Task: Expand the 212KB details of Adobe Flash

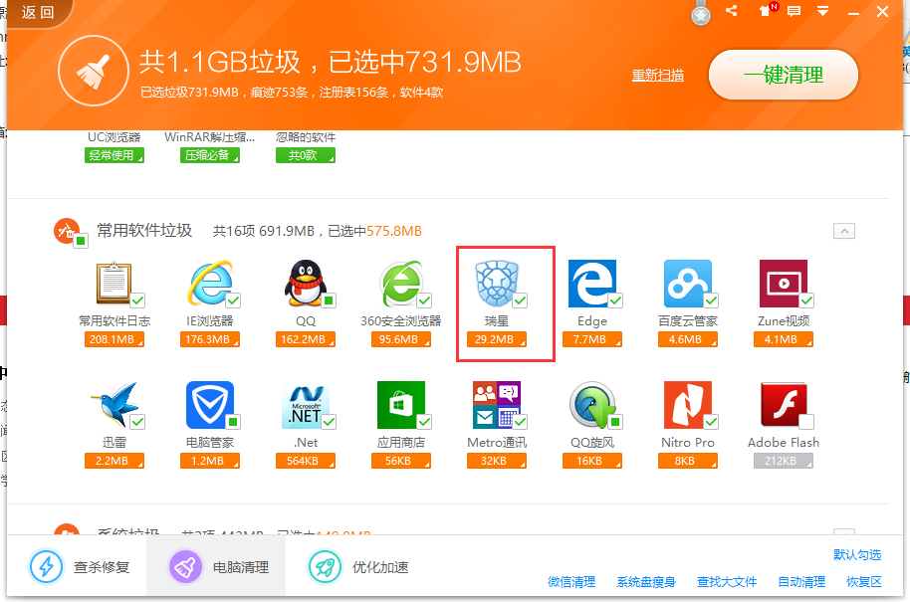Action: tap(784, 461)
